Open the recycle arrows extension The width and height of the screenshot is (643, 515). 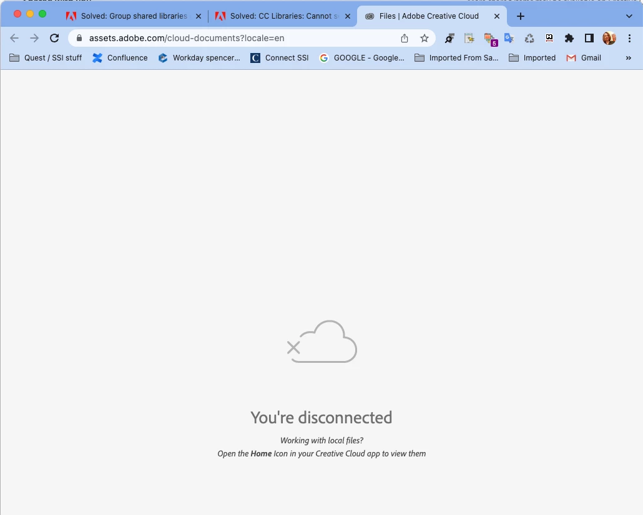[529, 39]
